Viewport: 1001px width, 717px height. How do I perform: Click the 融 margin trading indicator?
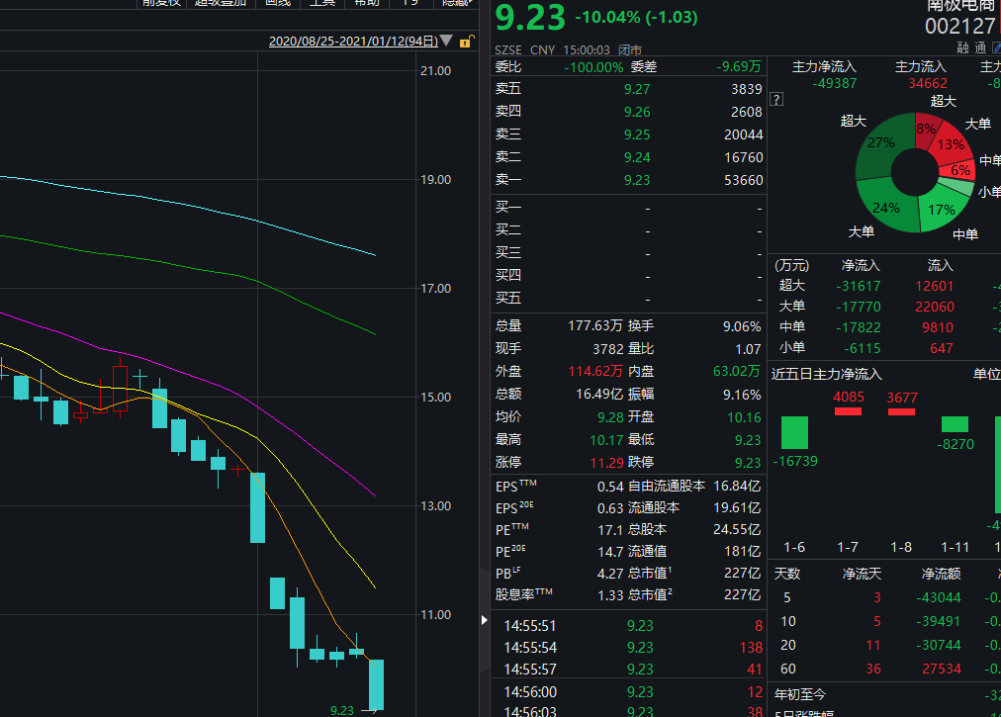pyautogui.click(x=962, y=48)
